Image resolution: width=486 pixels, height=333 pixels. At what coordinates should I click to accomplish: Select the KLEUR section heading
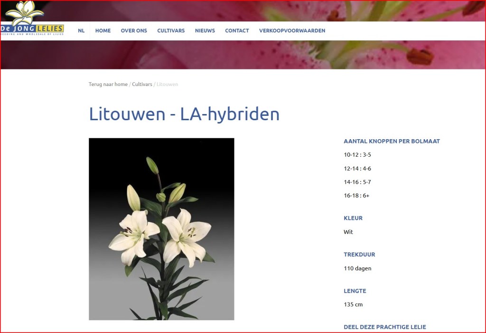click(x=353, y=218)
